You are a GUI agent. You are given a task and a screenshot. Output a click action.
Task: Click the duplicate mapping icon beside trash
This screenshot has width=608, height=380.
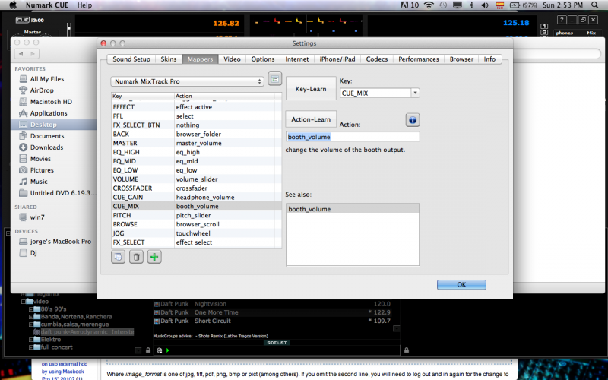coord(119,258)
